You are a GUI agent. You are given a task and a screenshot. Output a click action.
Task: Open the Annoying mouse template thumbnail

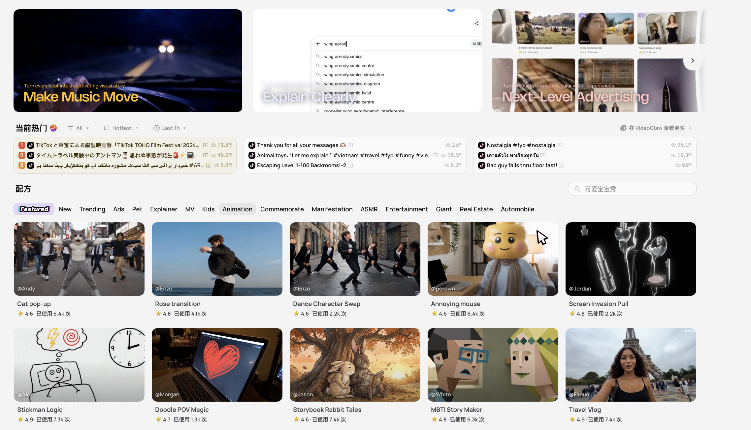(493, 259)
